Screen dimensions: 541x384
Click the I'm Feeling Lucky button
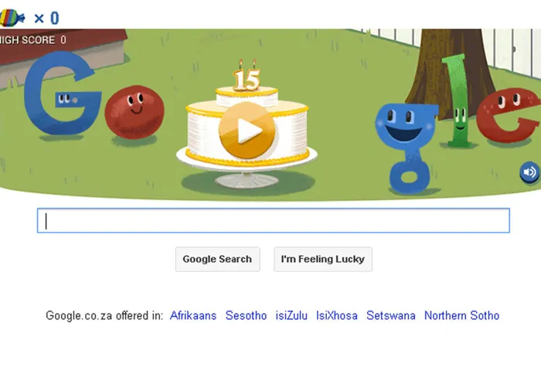[x=323, y=259]
